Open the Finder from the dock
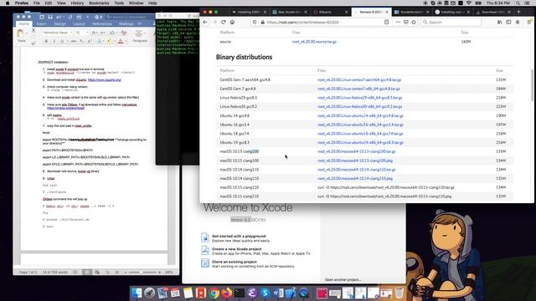The height and width of the screenshot is (301, 536). pyautogui.click(x=137, y=293)
